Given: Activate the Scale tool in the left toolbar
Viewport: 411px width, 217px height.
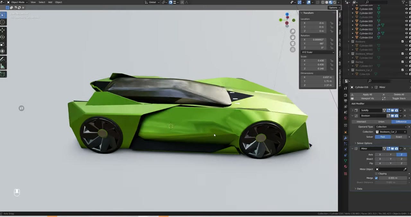Looking at the screenshot, I should 3,44.
